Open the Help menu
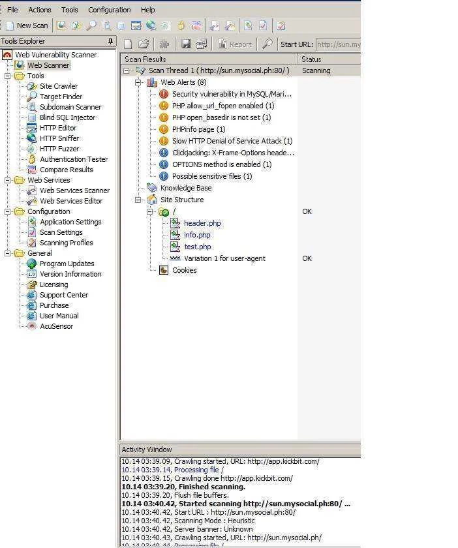 click(x=148, y=10)
